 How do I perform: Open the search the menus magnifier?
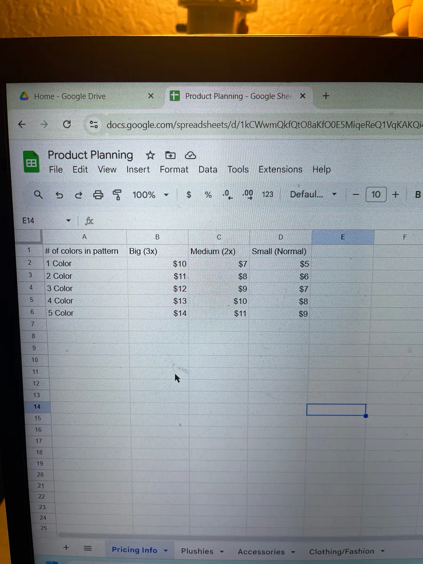point(39,195)
